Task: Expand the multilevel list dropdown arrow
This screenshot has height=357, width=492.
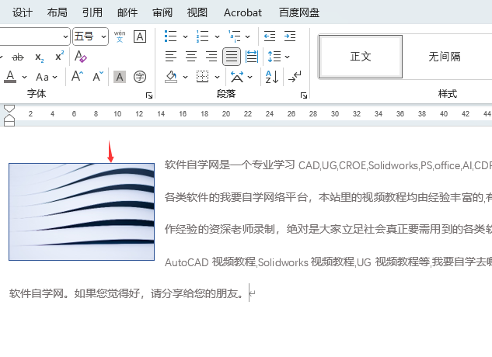Action: pos(248,36)
